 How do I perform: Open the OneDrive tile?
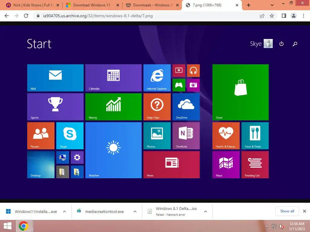tap(186, 107)
